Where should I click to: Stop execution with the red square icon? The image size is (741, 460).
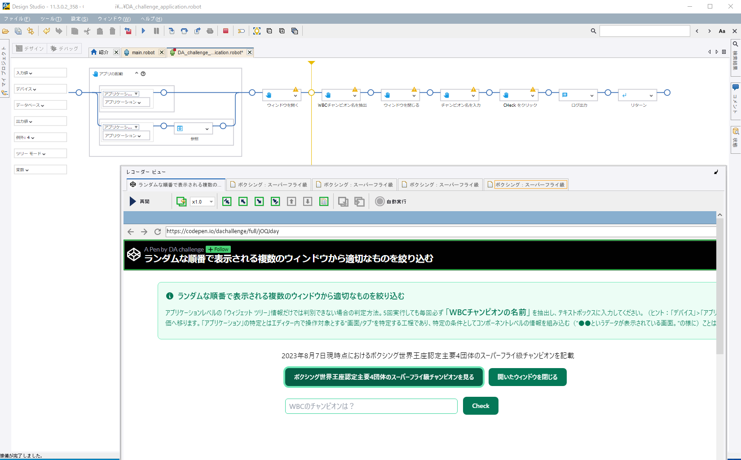[226, 31]
